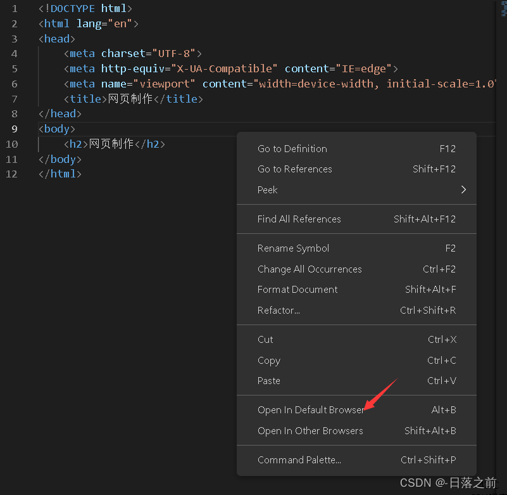Choose "Format Document" to reformat the code

(x=297, y=289)
